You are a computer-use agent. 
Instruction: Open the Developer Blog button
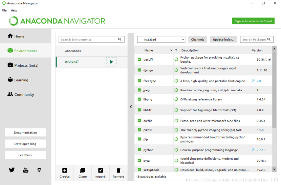[x=25, y=144]
